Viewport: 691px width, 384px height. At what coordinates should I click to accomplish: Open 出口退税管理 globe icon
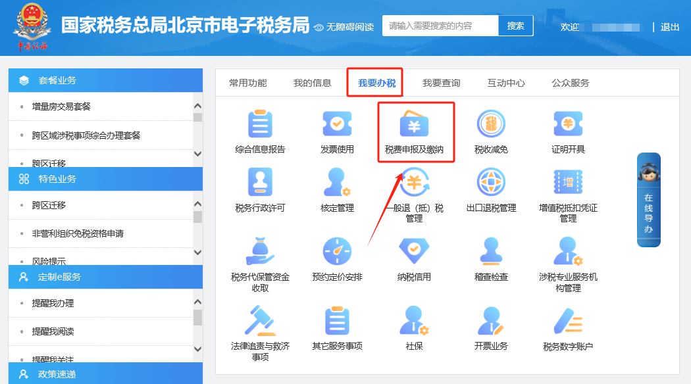tap(491, 181)
